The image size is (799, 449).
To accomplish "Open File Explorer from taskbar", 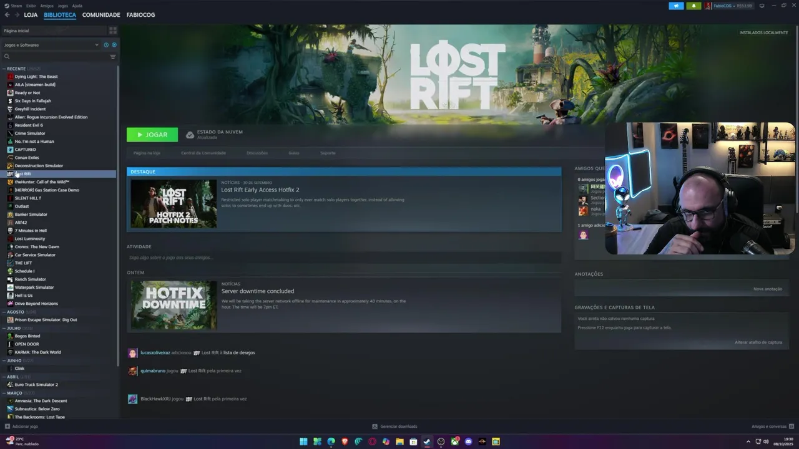I will [x=399, y=442].
